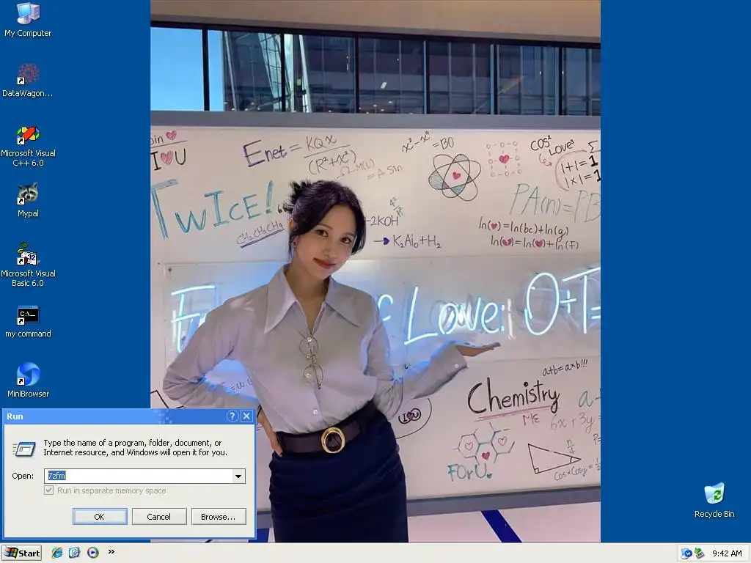Screen dimensions: 751x563
Task: Click Cancel in the Run dialog
Action: coord(159,517)
